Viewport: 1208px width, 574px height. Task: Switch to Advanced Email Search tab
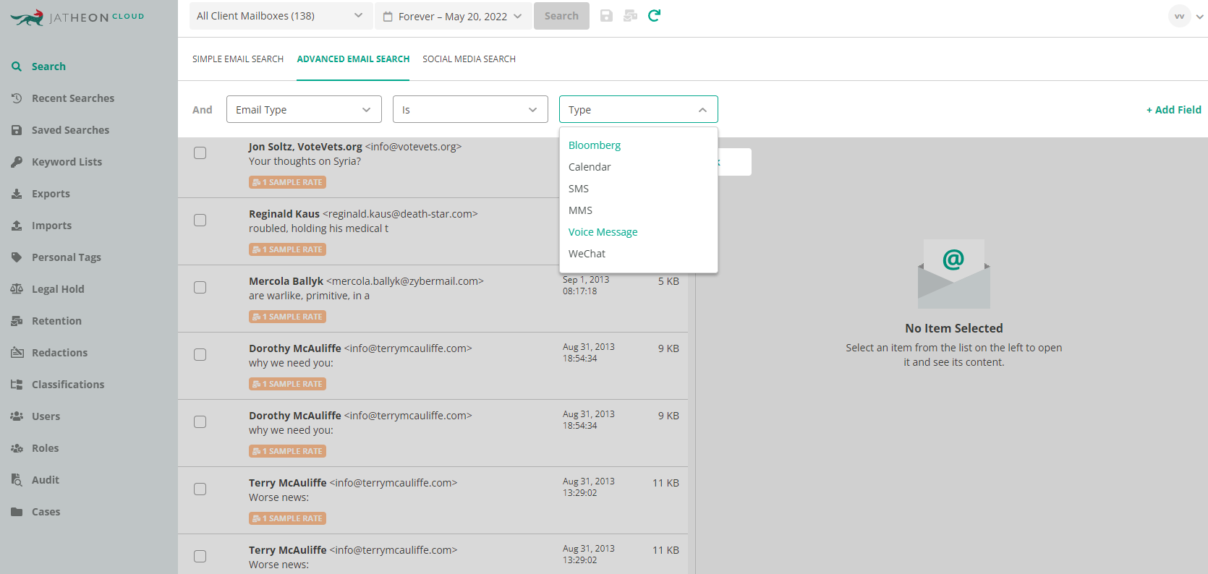click(x=353, y=59)
